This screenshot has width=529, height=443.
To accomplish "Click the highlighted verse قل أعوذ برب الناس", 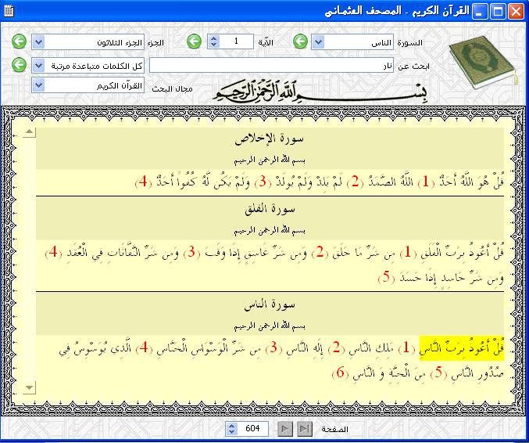I will tap(462, 348).
